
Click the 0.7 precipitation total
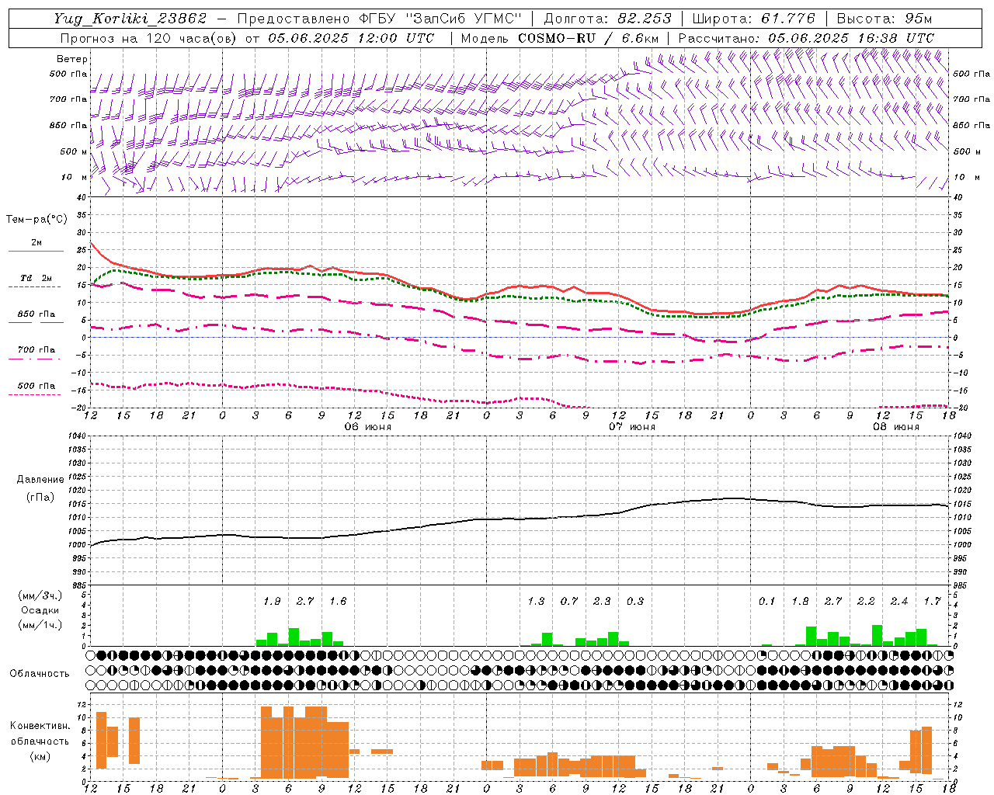click(569, 602)
